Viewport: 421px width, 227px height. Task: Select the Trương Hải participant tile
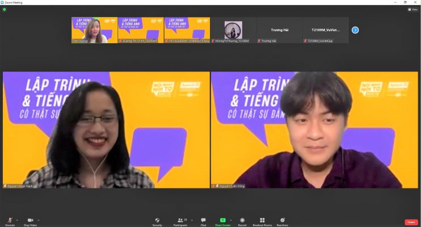(279, 30)
